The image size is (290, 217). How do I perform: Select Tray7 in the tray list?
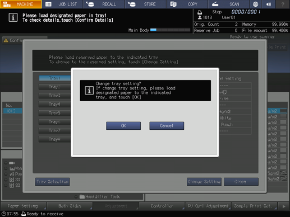coord(54,130)
